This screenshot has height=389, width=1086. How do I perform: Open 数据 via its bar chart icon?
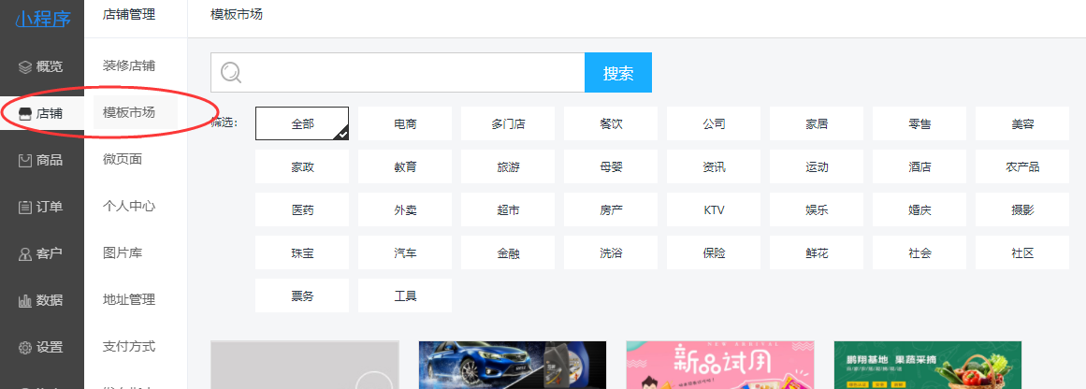pyautogui.click(x=25, y=300)
